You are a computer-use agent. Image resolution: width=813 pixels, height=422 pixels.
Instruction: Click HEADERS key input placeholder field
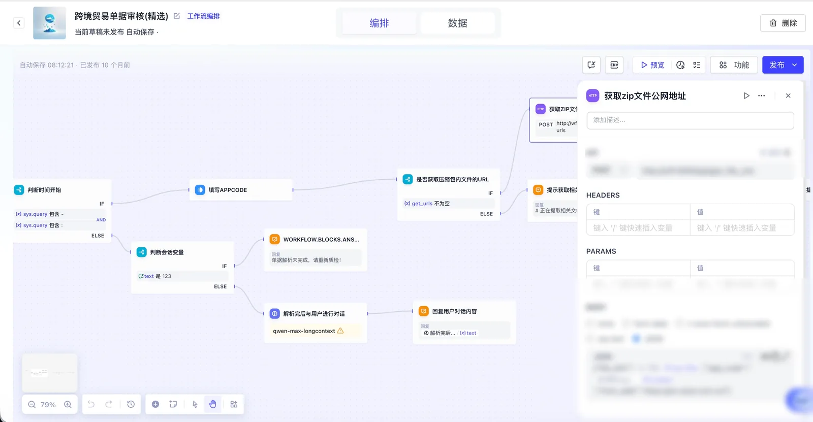[638, 228]
